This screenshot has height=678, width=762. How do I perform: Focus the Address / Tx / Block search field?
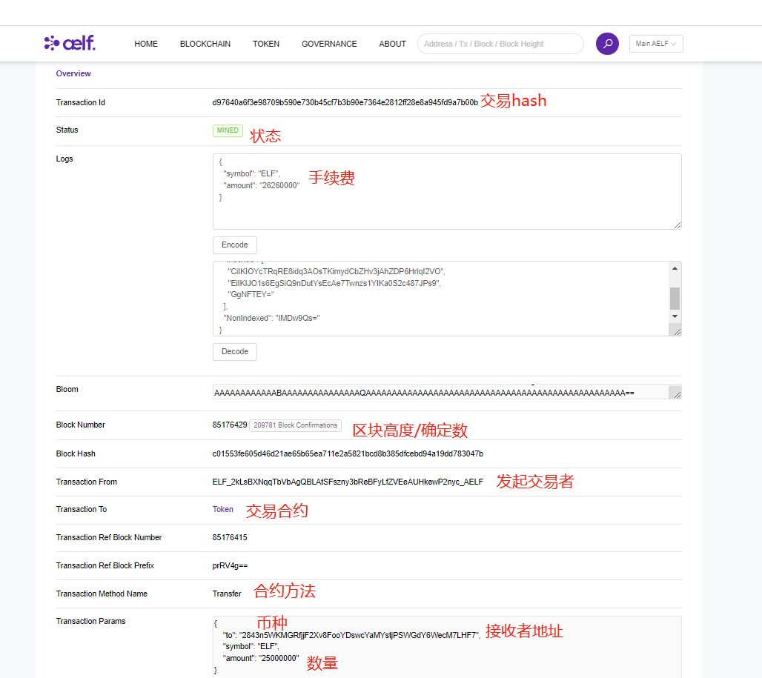tap(500, 44)
